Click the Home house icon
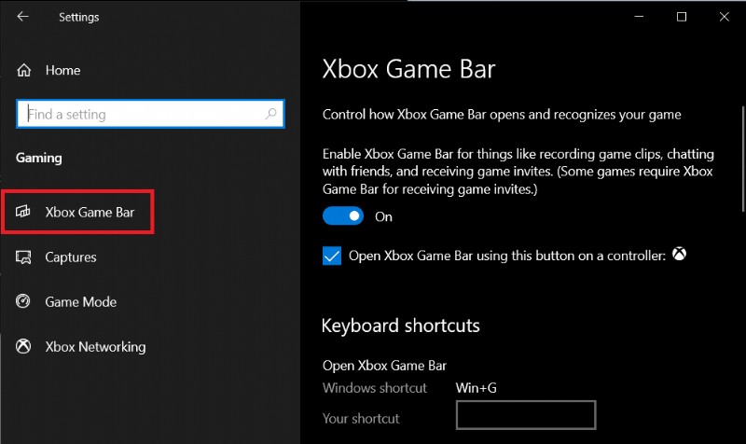Screen dimensions: 746x444 [x=24, y=71]
